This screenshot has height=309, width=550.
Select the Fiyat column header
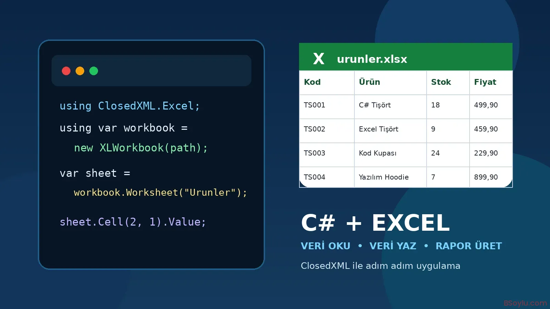point(491,83)
